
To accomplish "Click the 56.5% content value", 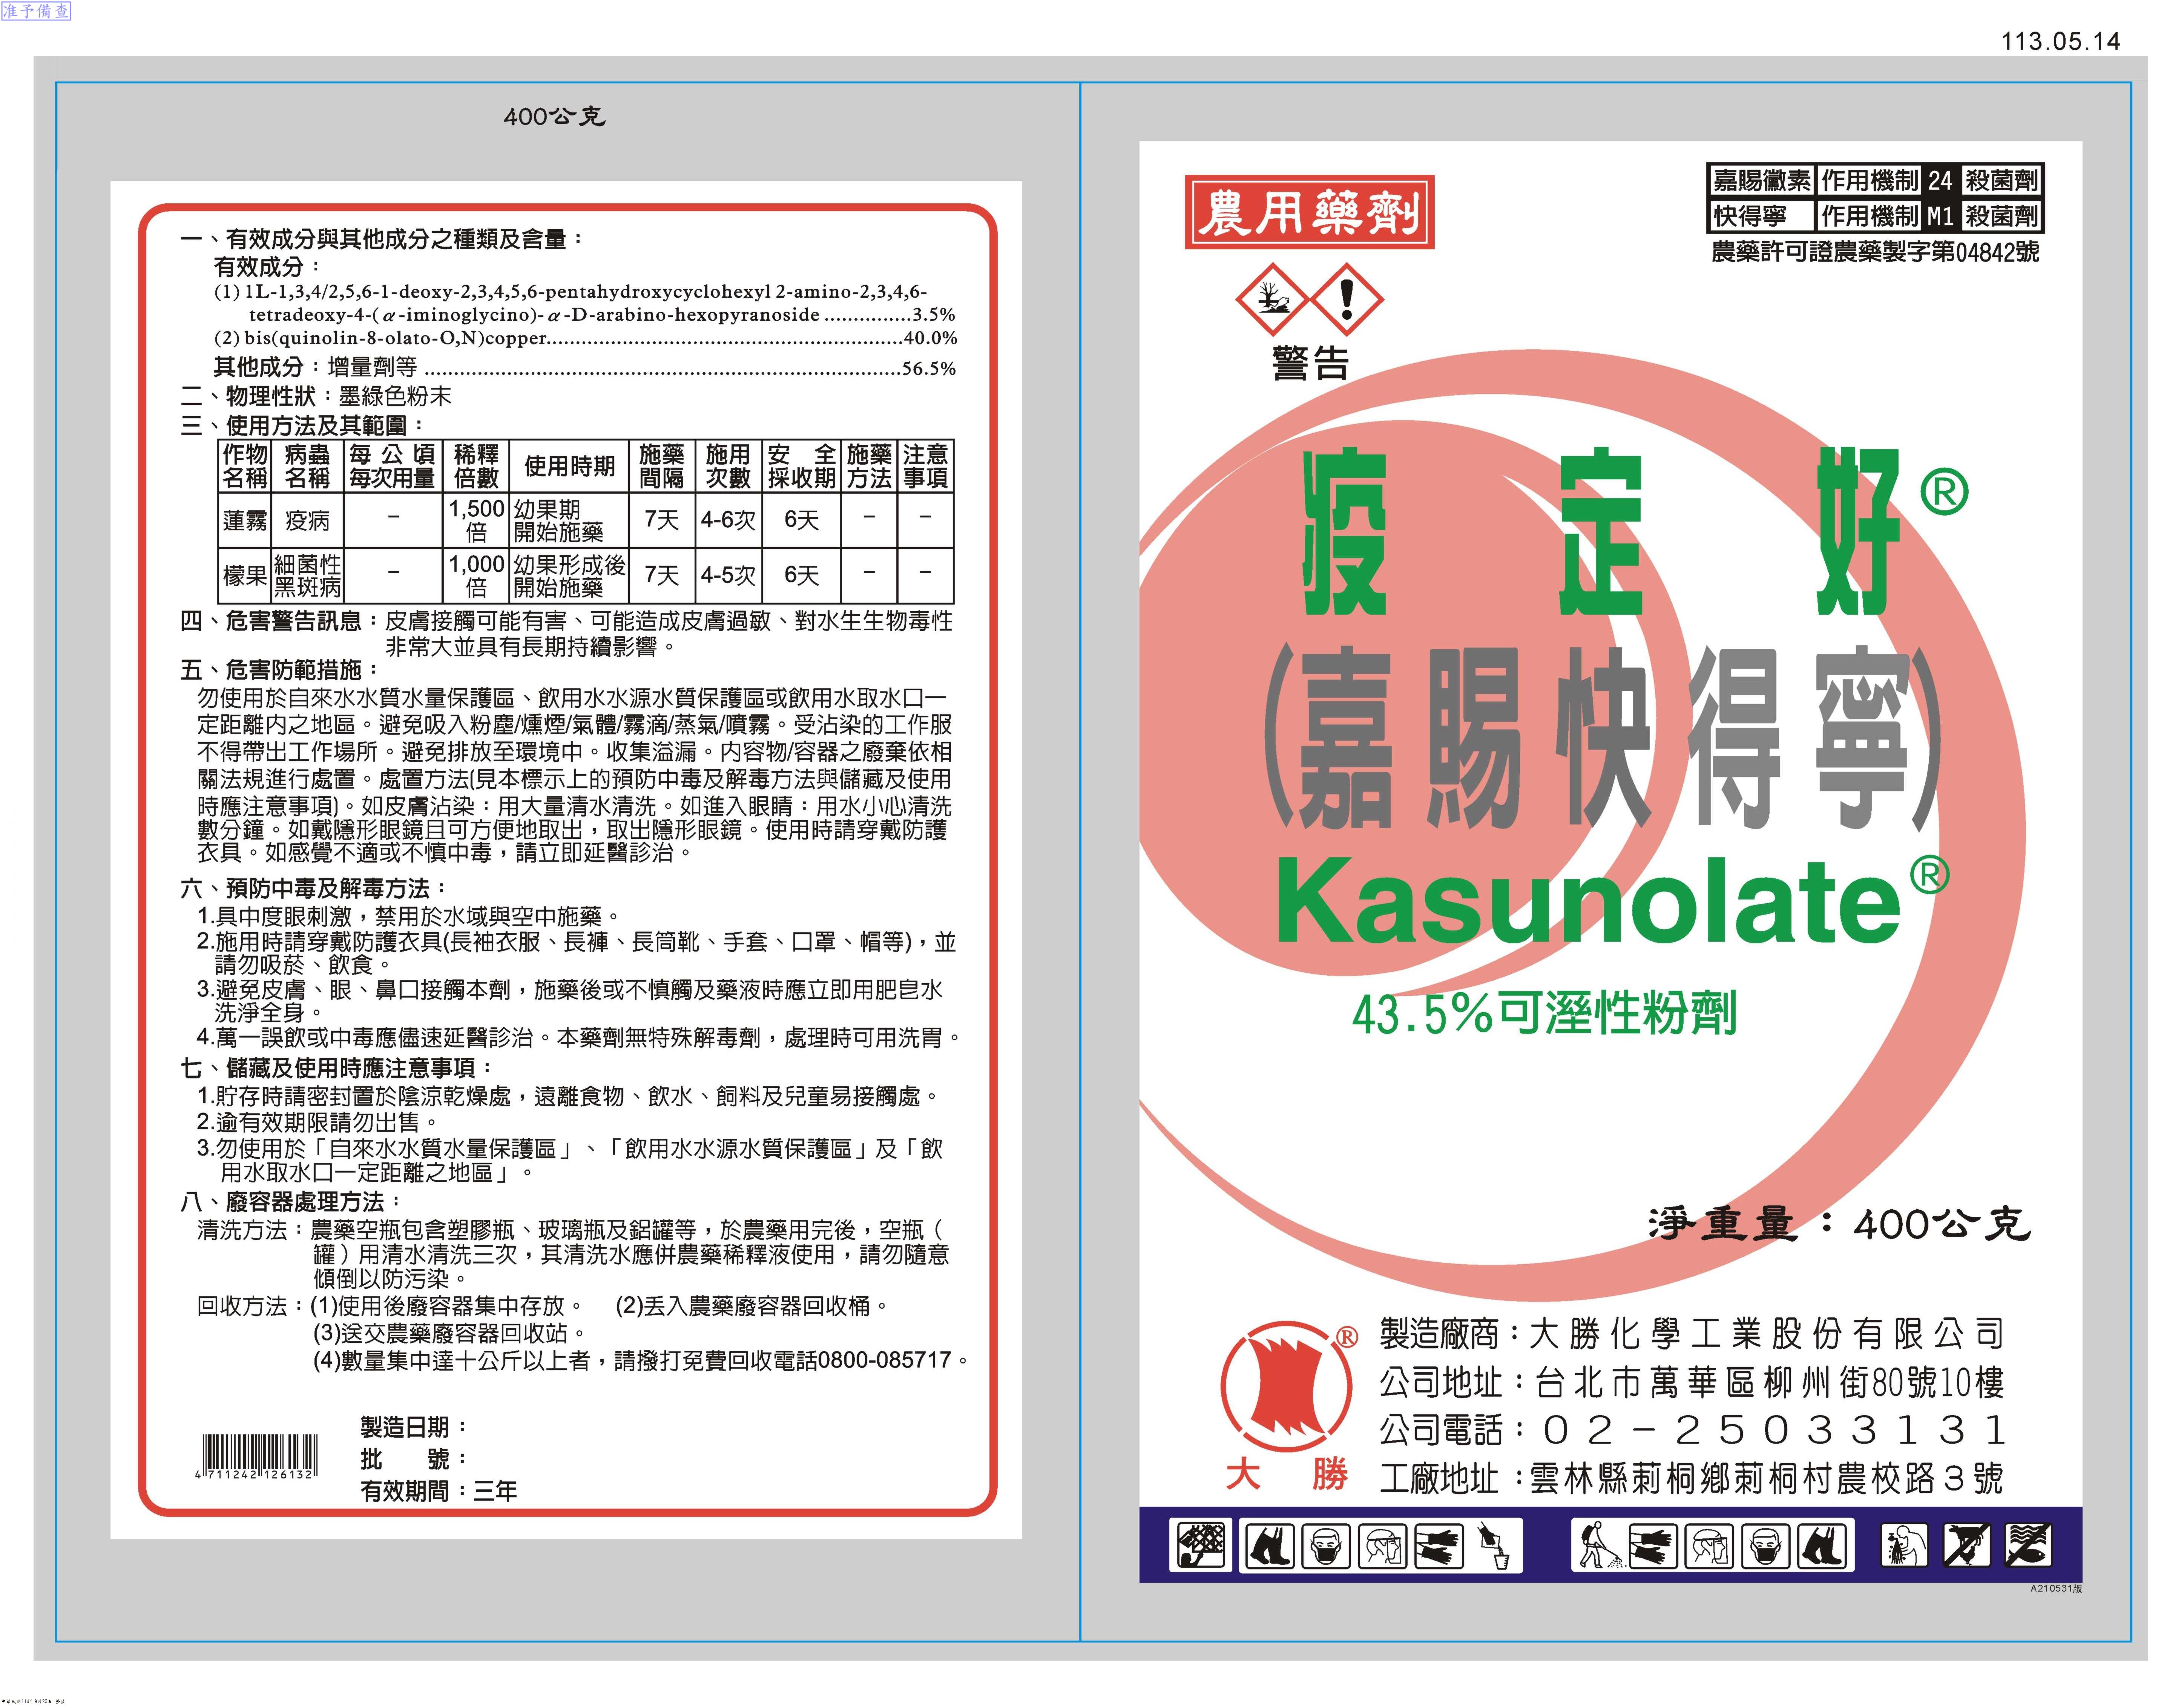I will 929,369.
